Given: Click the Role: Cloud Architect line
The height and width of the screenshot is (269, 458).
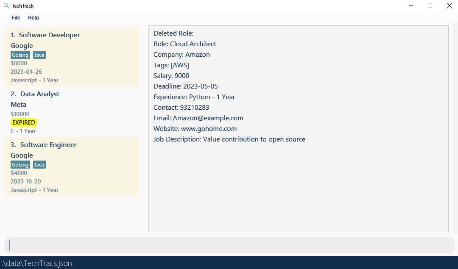Looking at the screenshot, I should click(184, 44).
